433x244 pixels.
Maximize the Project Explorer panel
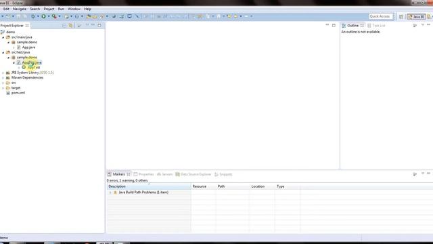coord(99,25)
